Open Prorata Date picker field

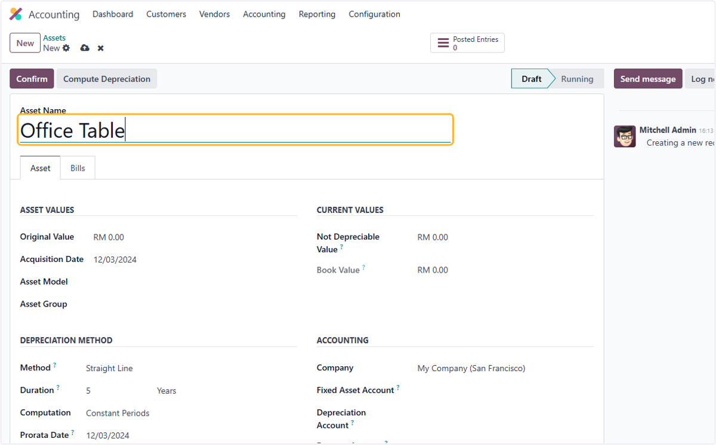[191, 435]
